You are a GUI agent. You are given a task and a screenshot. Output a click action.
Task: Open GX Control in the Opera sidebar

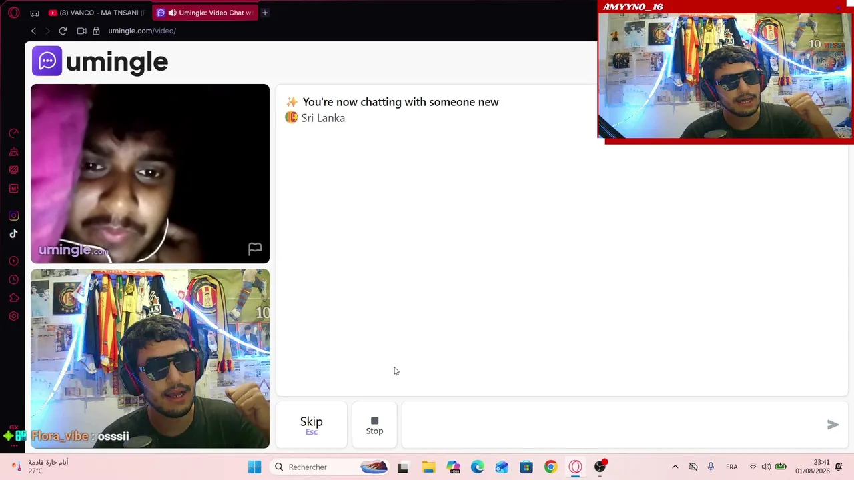(x=13, y=133)
